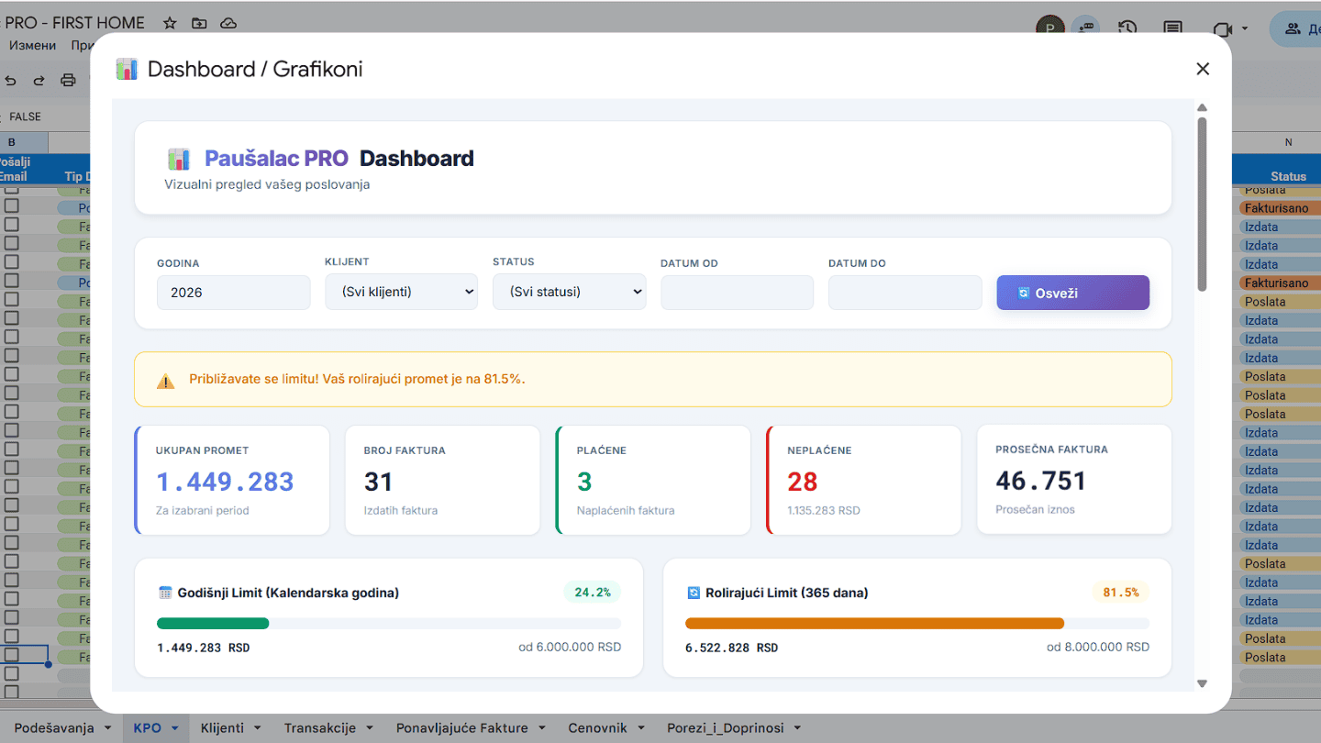This screenshot has width=1321, height=743.
Task: Close the Dashboard / Grafikoni dialog
Action: tap(1203, 69)
